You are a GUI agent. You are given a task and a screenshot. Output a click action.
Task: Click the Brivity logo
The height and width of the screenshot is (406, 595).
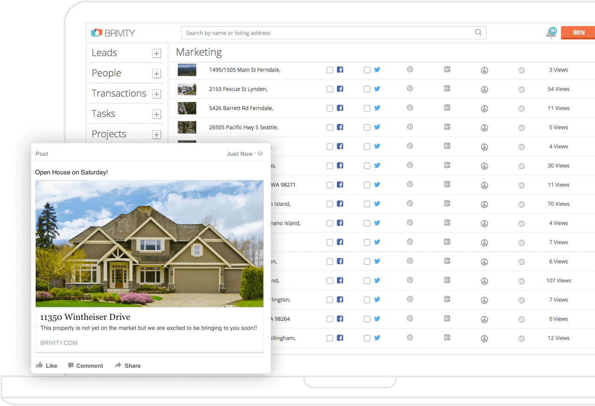[x=113, y=33]
